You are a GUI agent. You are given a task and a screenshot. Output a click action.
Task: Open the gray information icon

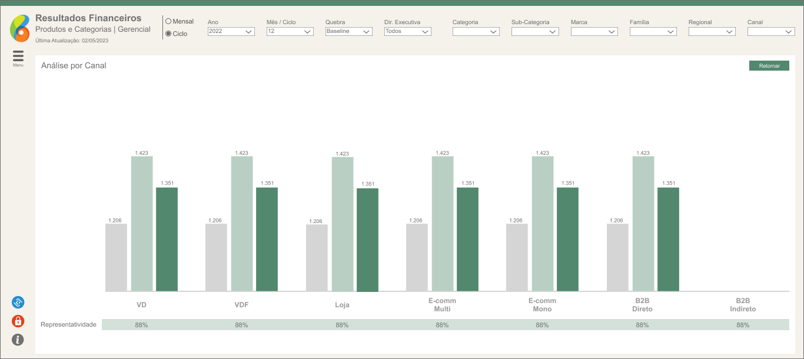tap(18, 340)
